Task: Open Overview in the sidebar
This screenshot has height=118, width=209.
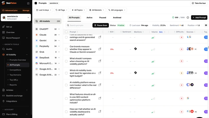Action: click(x=10, y=32)
